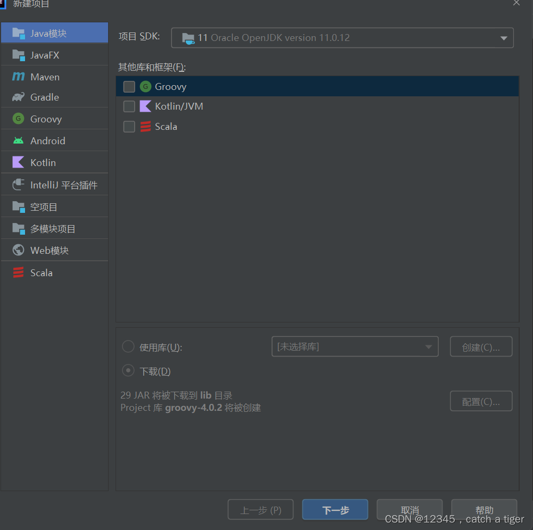
Task: Click the 空项目 folder icon
Action: point(18,206)
